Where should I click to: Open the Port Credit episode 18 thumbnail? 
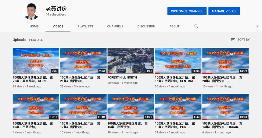178,107
